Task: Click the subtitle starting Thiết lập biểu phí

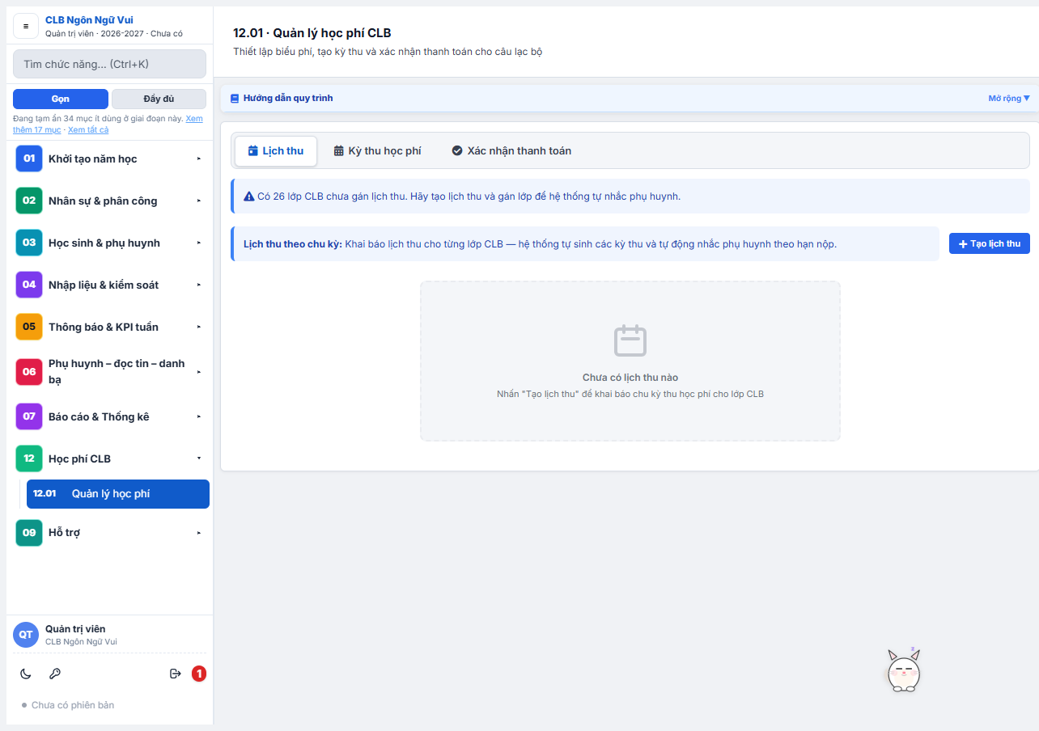Action: click(388, 52)
